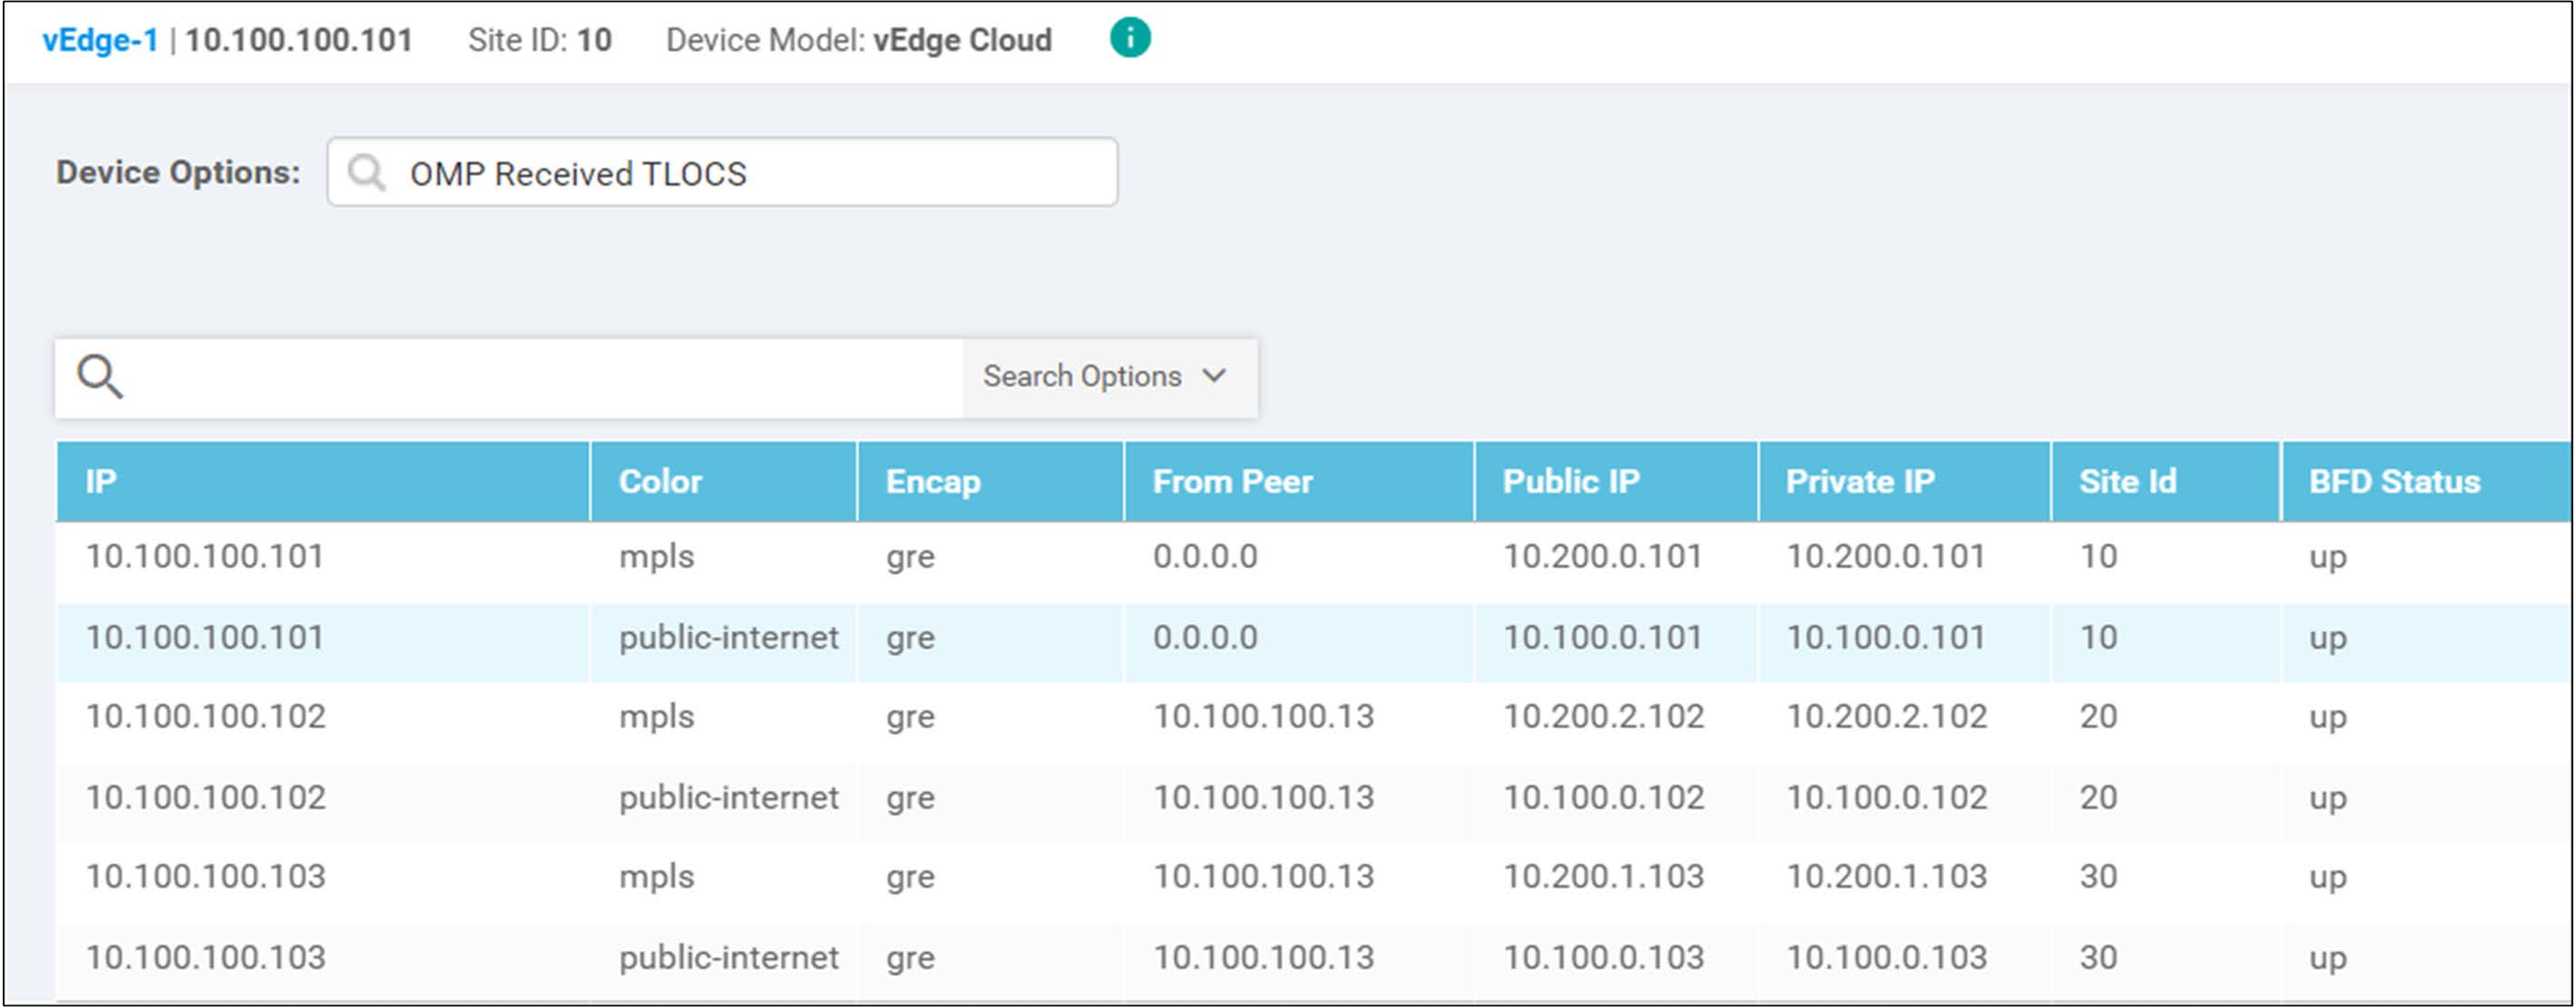Select IP 10.100.100.102 in the public-internet row
The height and width of the screenshot is (1007, 2576).
(206, 797)
